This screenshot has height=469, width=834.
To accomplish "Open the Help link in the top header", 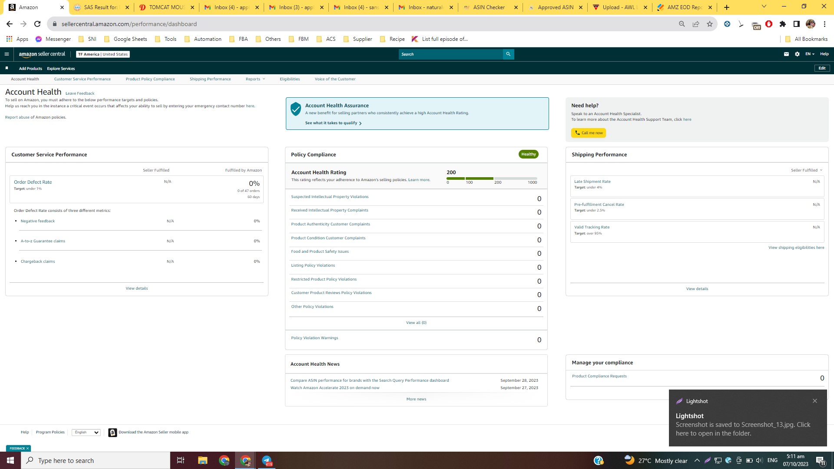I will pyautogui.click(x=824, y=54).
